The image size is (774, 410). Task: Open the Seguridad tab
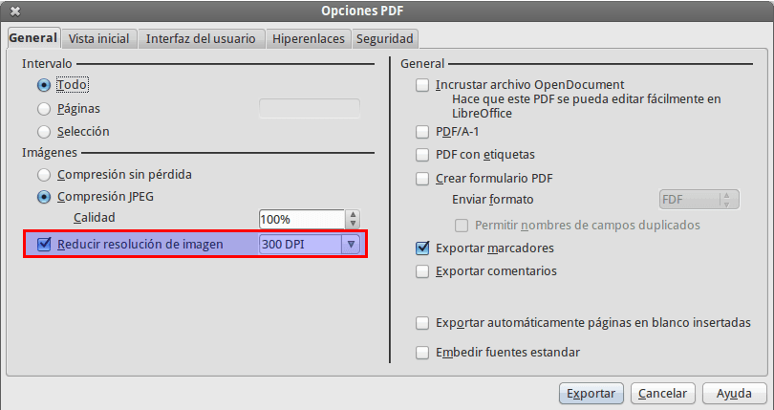(x=384, y=38)
